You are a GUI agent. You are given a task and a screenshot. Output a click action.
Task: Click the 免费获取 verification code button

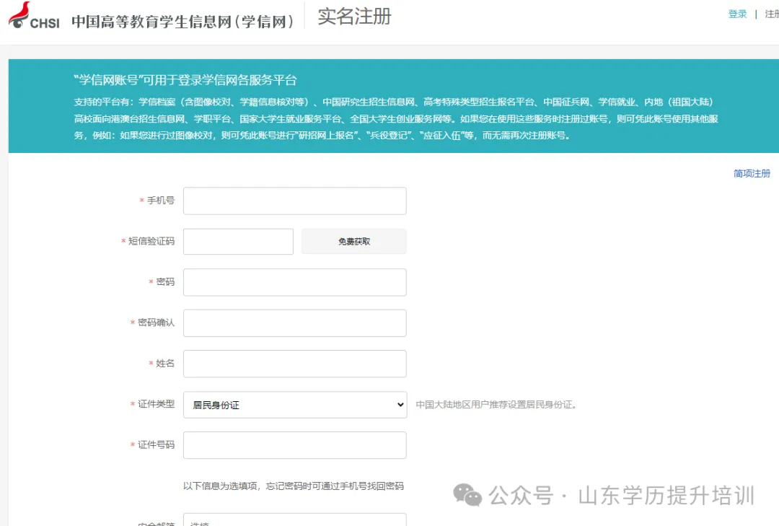pyautogui.click(x=353, y=242)
